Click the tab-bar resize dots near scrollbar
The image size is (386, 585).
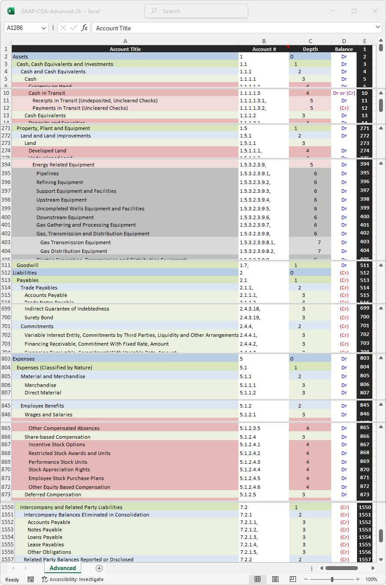(312, 568)
